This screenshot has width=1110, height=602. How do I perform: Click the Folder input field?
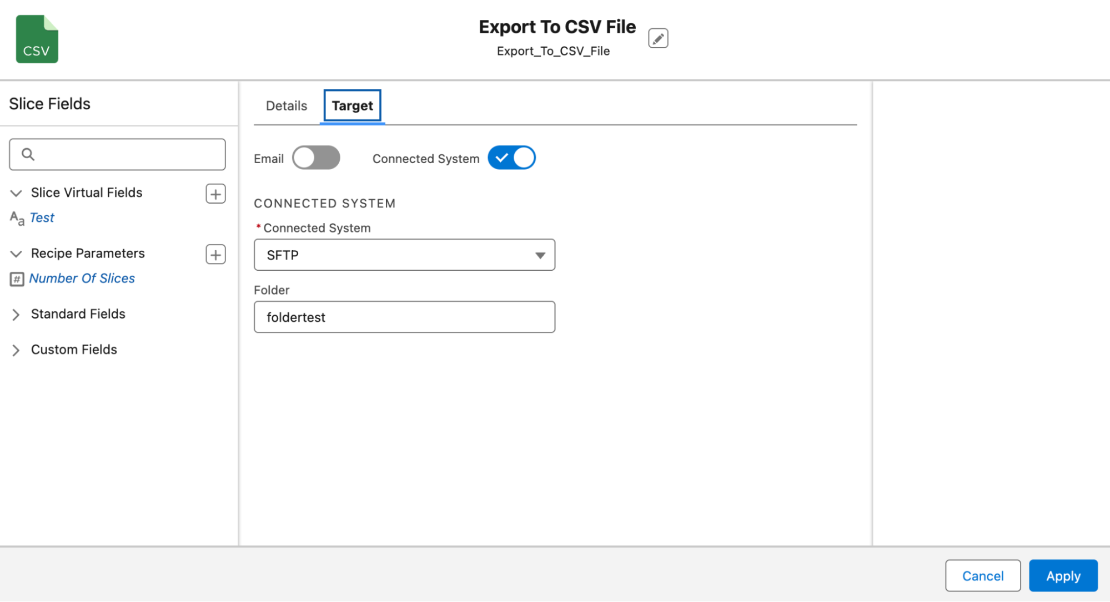pos(404,317)
